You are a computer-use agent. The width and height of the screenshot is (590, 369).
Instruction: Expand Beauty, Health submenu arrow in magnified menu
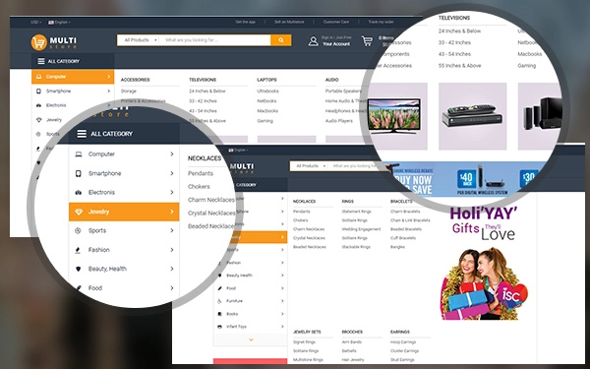(x=171, y=269)
